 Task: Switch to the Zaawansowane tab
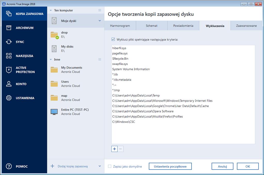[246, 26]
